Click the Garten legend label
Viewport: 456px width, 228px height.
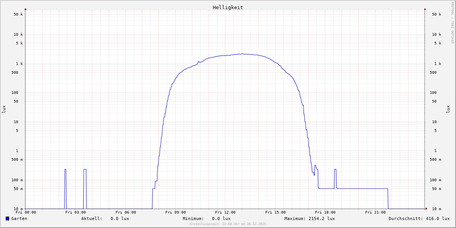(x=19, y=218)
